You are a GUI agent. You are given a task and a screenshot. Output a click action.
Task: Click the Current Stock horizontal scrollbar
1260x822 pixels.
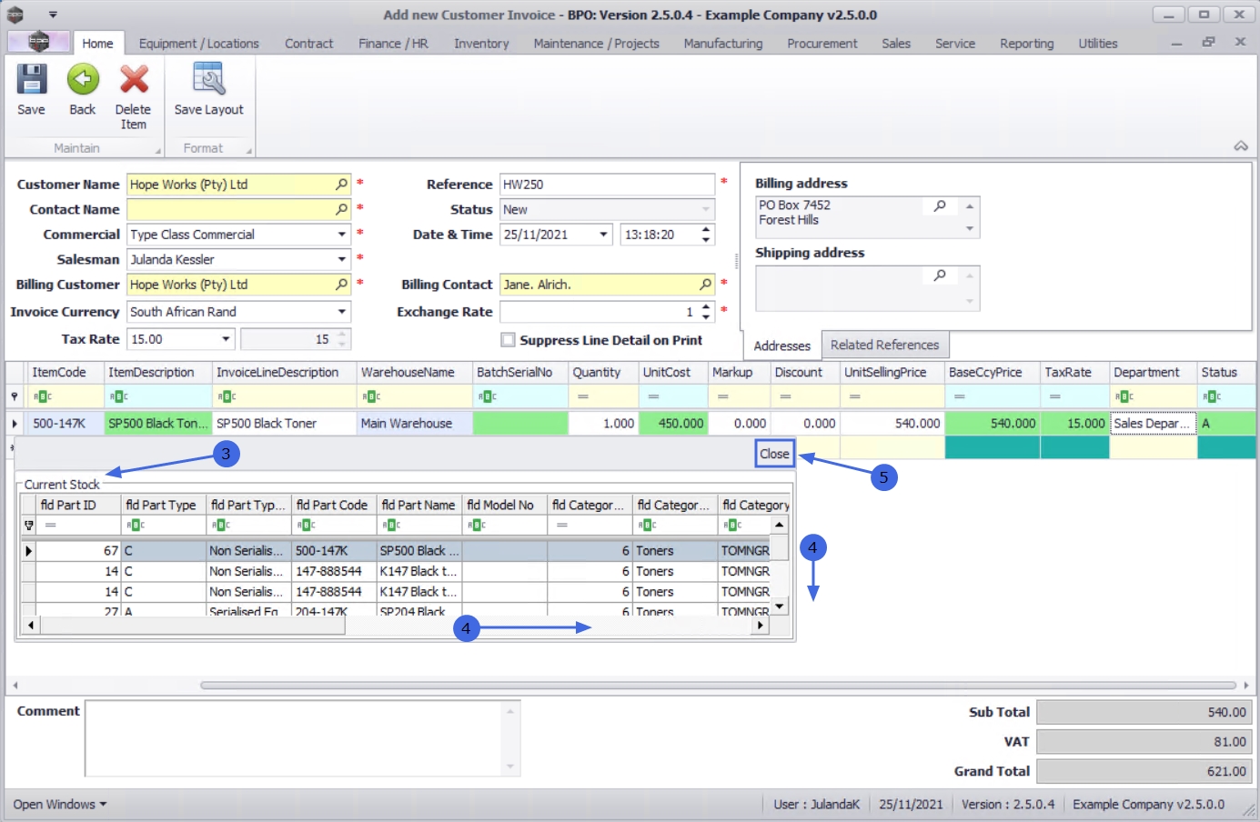pos(396,626)
